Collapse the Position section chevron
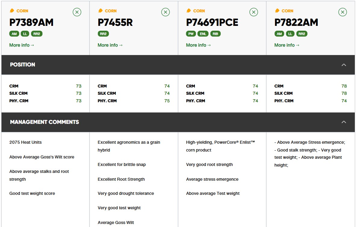The image size is (356, 227). point(344,65)
